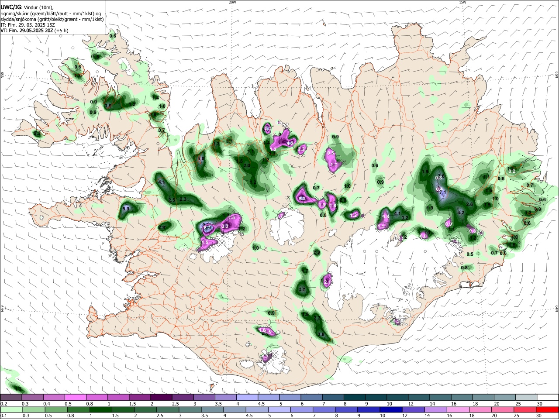Image resolution: width=559 pixels, height=419 pixels.
Task: Pick the dark purple snow swatch between 2 and 2.5
Action: (161, 398)
